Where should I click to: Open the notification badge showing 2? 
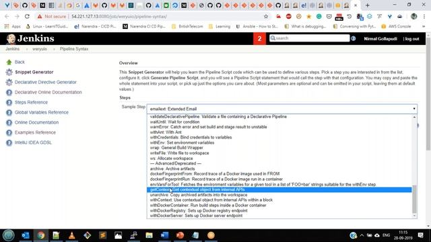click(x=259, y=39)
